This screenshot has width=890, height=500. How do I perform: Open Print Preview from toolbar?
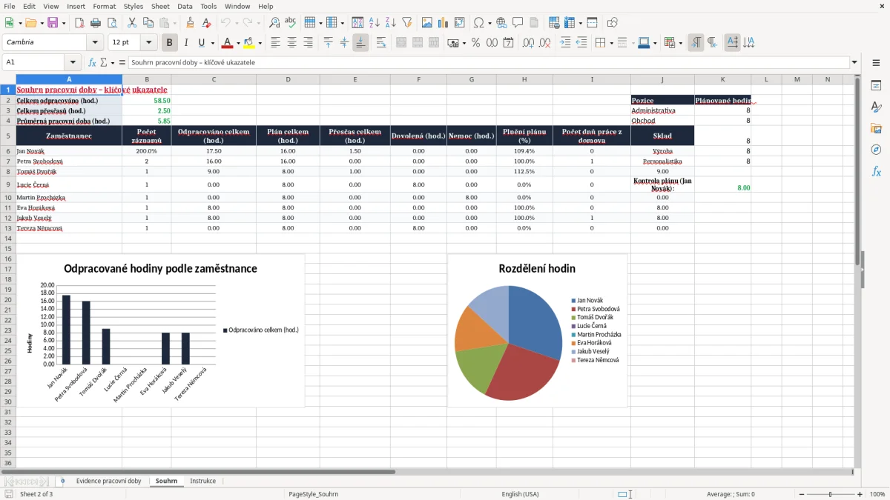(x=111, y=23)
